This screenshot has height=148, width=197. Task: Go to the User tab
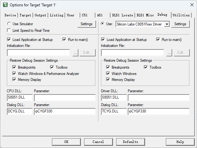tap(73, 15)
